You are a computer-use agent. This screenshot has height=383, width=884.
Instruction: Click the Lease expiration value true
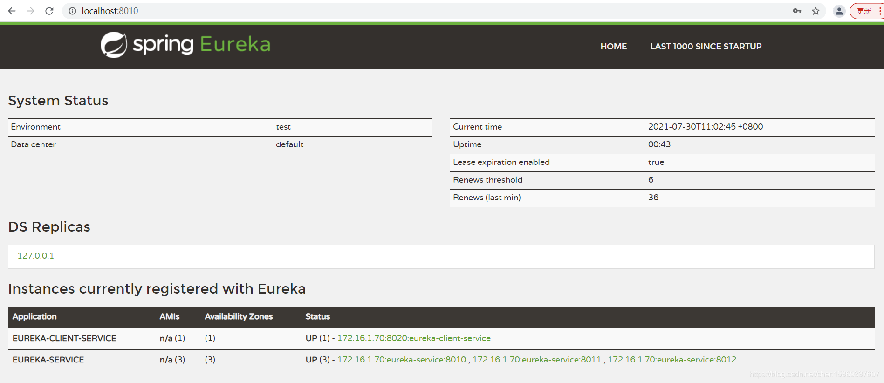656,162
